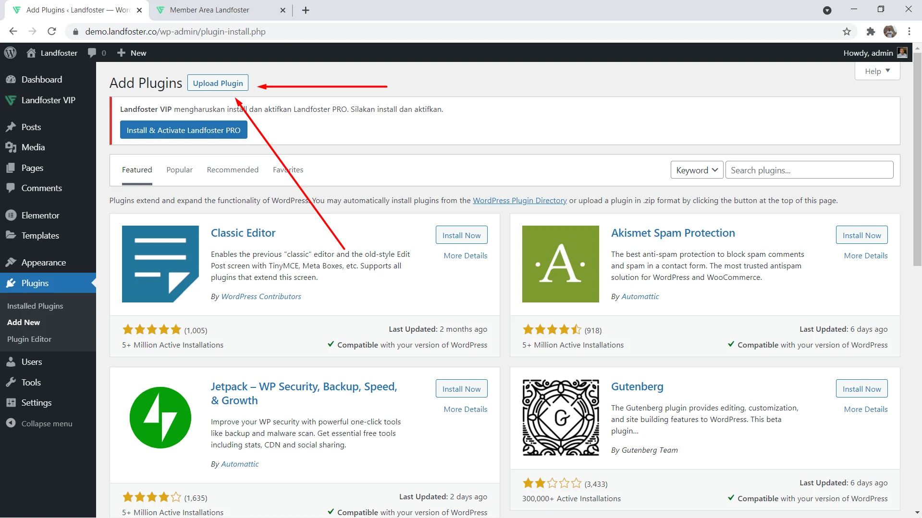Viewport: 922px width, 518px height.
Task: Click the Posts pin icon
Action: (x=11, y=127)
